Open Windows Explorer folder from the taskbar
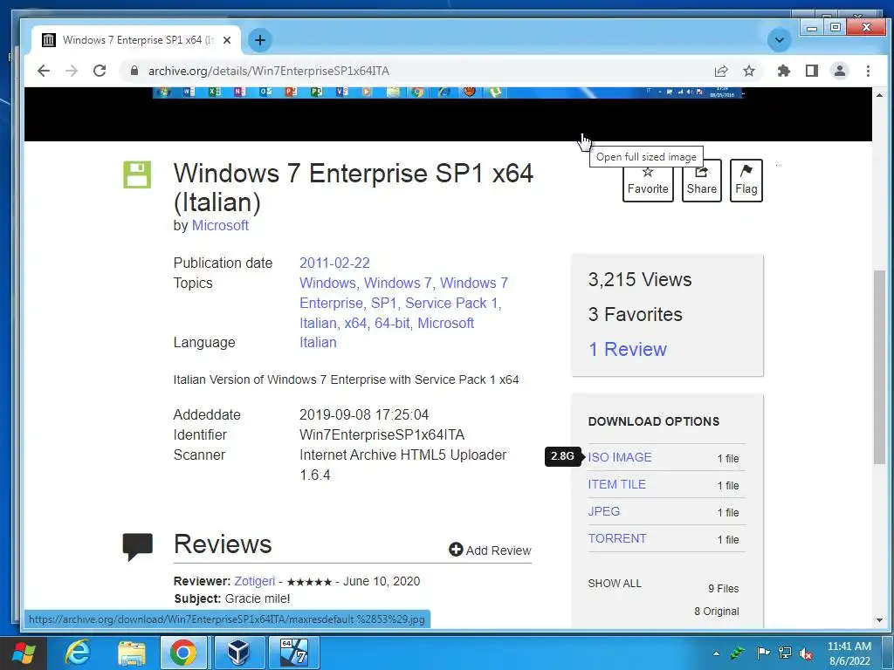 tap(132, 653)
